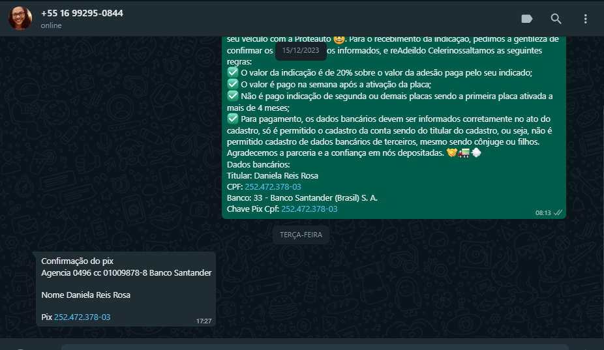The image size is (604, 350).
Task: Open the three-dot chat menu
Action: [585, 19]
